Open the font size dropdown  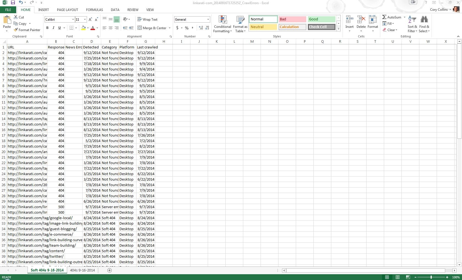pos(85,19)
